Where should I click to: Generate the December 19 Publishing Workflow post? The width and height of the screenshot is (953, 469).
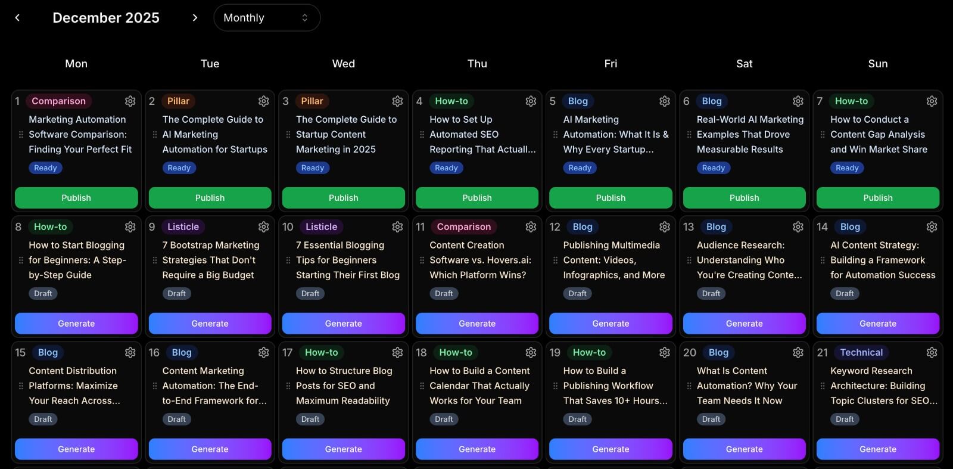tap(611, 449)
